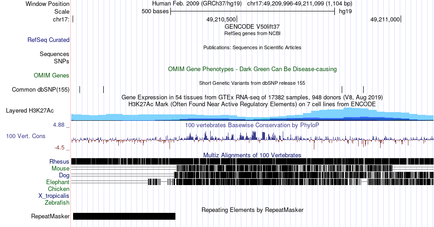Click the Elephant alignment row label
The image size is (434, 227).
point(58,182)
